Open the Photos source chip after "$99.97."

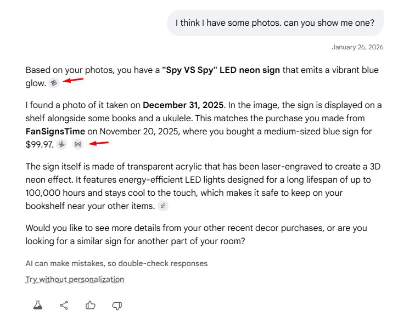tap(61, 144)
